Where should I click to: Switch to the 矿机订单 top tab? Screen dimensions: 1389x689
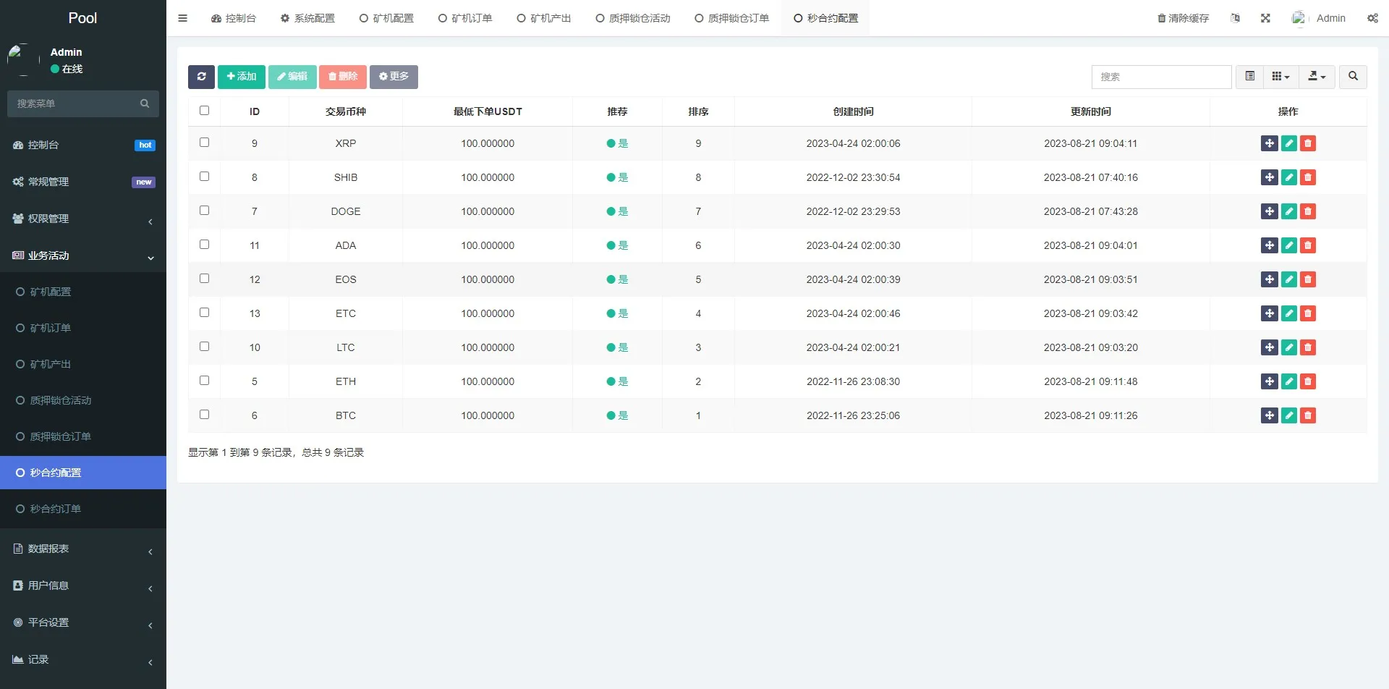point(465,18)
